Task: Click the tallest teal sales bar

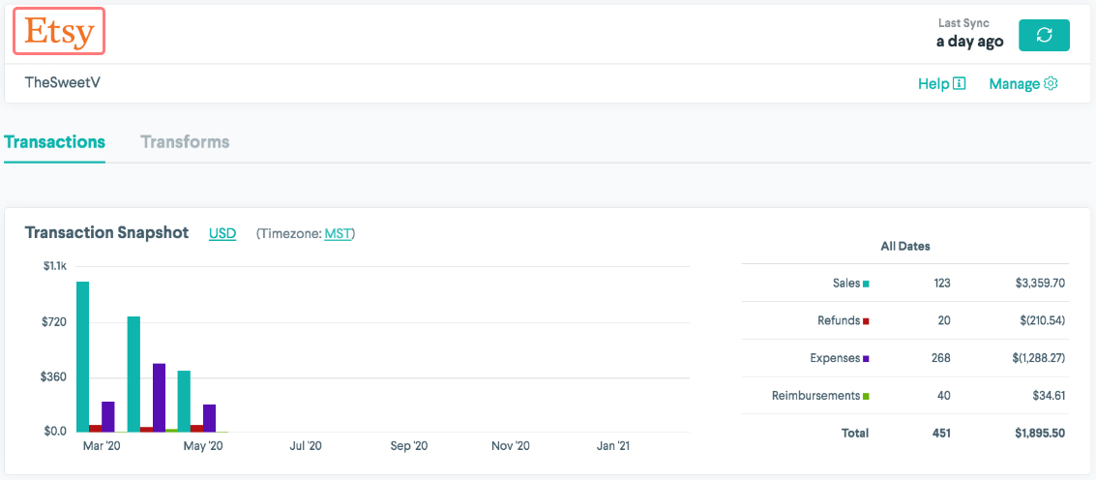Action: pyautogui.click(x=83, y=356)
